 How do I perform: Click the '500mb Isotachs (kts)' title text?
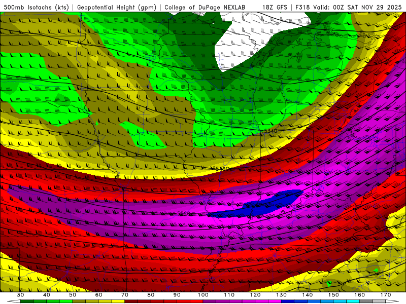37,7
